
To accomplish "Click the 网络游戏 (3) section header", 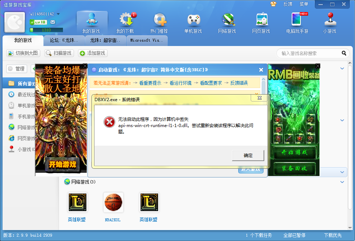I will (80, 182).
